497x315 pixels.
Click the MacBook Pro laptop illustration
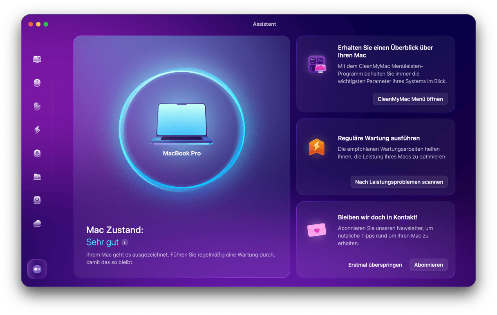182,124
